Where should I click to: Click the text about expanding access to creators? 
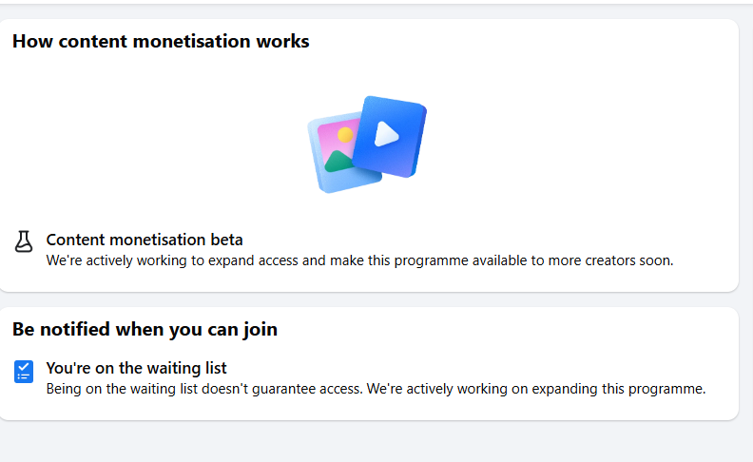coord(359,260)
